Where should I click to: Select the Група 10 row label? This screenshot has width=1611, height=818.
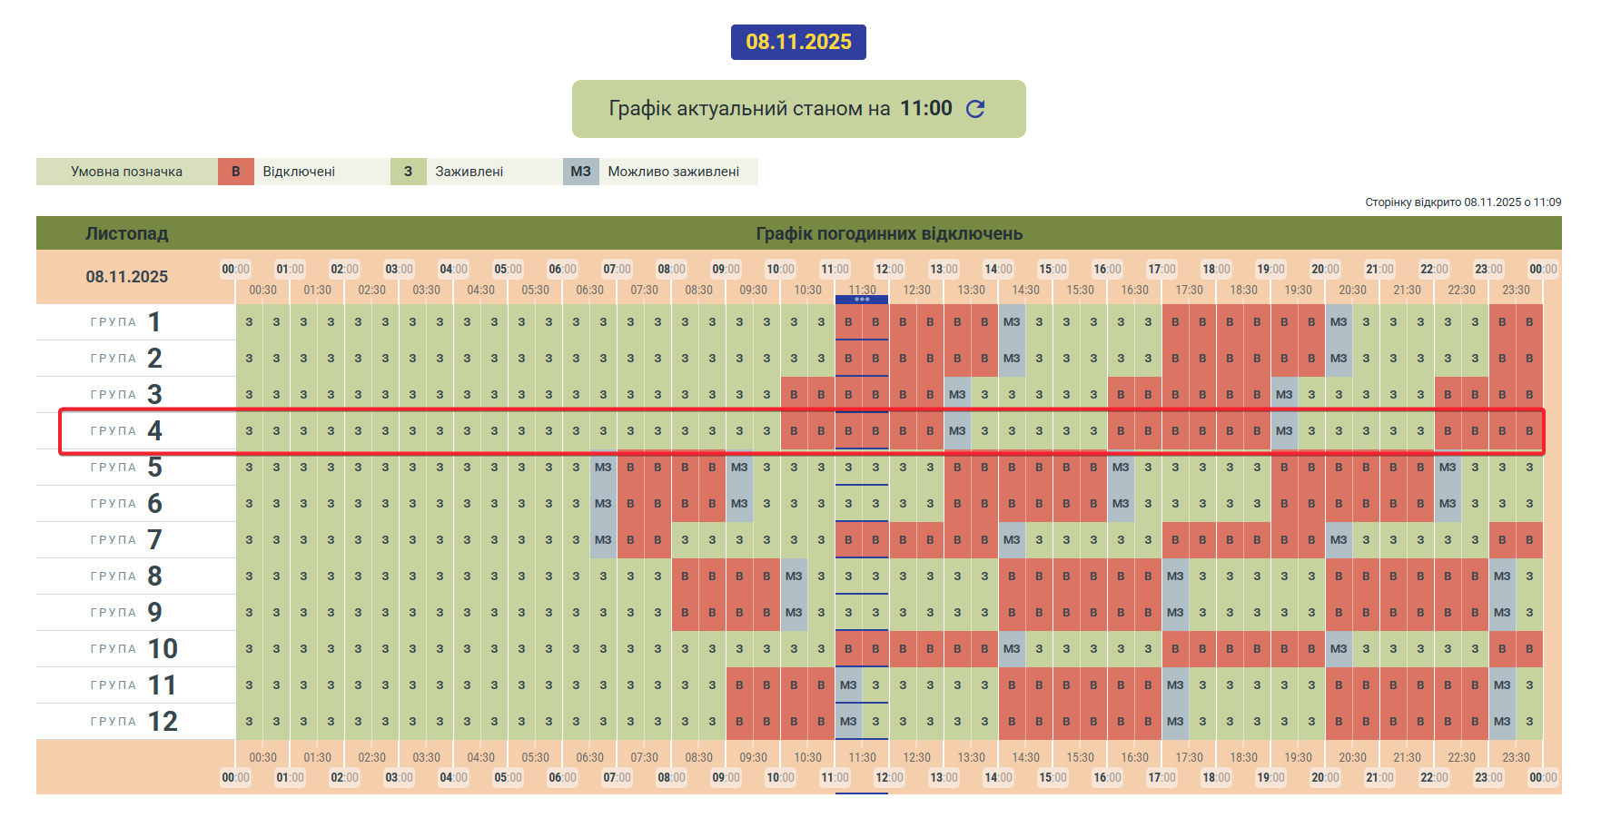[134, 649]
